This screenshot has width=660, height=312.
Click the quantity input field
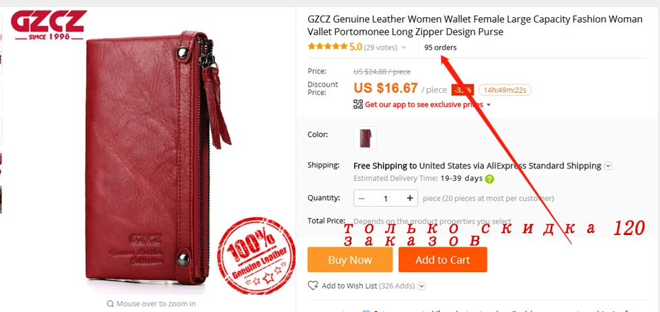pos(386,199)
